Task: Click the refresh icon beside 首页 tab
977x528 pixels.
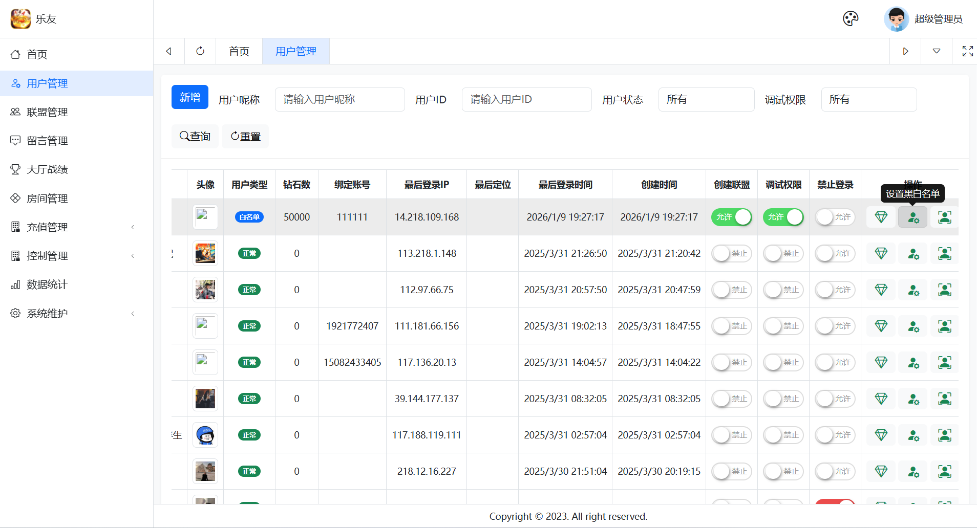Action: [x=200, y=51]
